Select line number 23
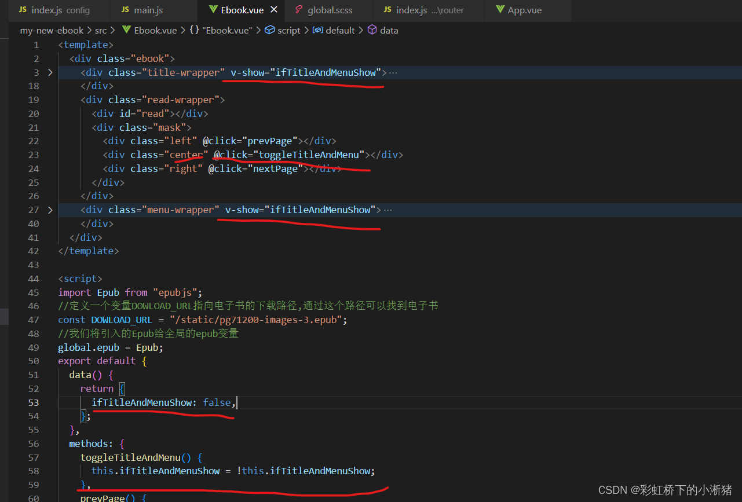Screen dimensions: 742x502 tap(34, 155)
